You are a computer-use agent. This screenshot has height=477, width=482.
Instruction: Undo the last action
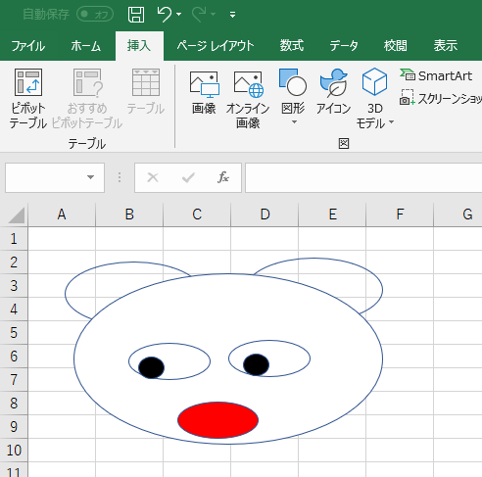click(165, 15)
